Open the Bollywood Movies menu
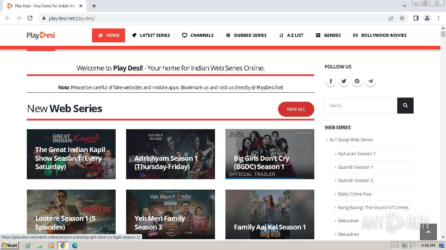This screenshot has width=446, height=250. tap(380, 35)
